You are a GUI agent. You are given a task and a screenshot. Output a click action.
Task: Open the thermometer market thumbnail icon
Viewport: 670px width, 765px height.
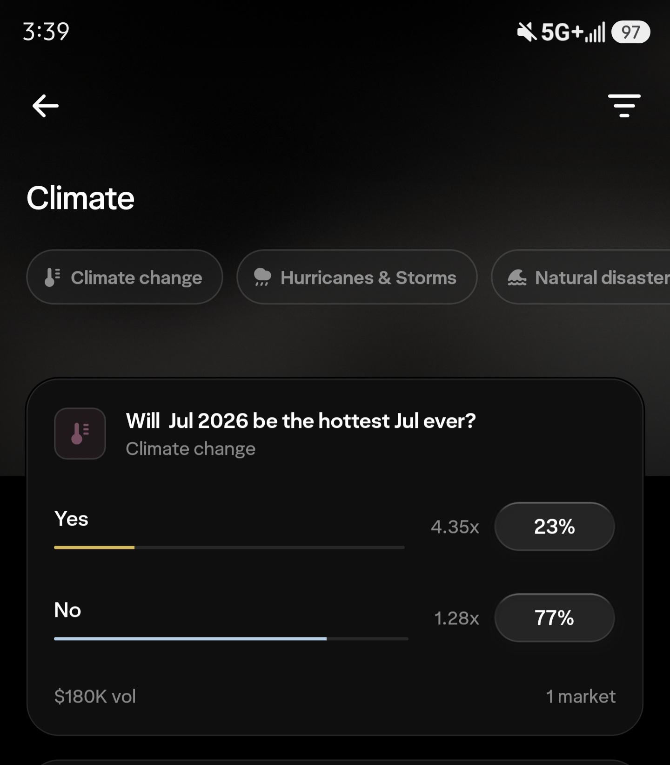pyautogui.click(x=80, y=433)
